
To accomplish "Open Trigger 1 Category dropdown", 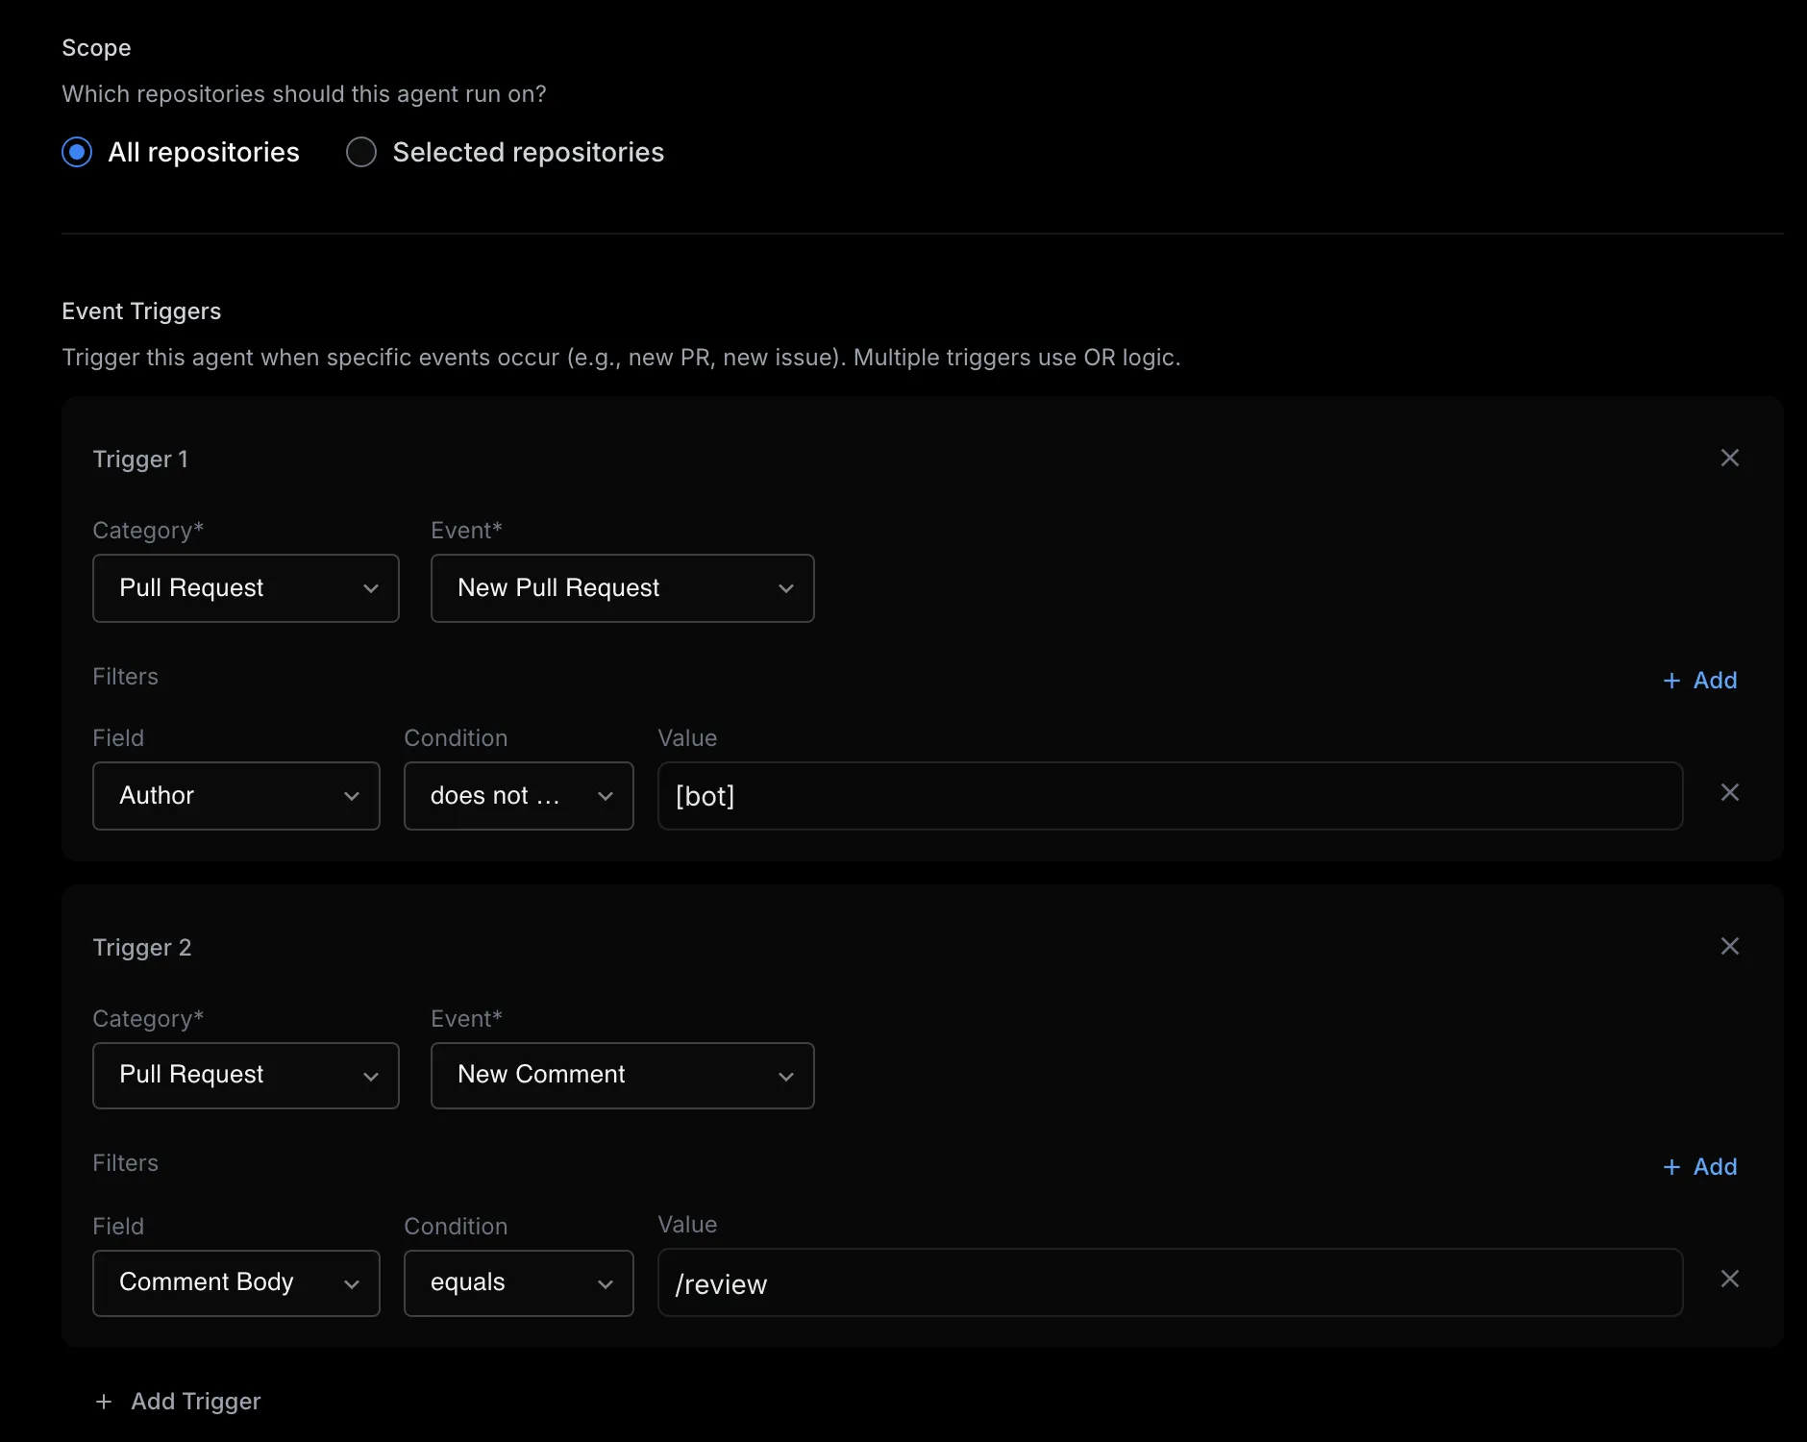I will point(246,588).
